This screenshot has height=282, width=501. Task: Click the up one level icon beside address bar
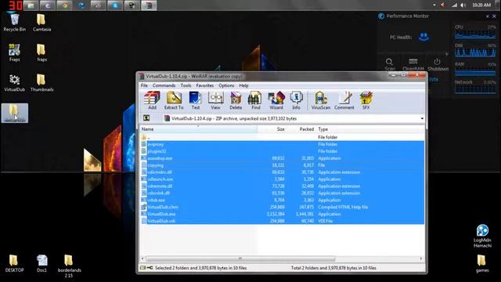(146, 118)
